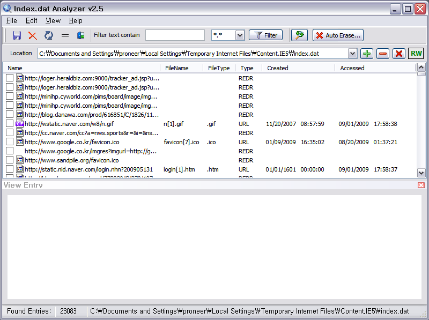429x320 pixels.
Task: Save the index.dat entries list
Action: tap(16, 35)
